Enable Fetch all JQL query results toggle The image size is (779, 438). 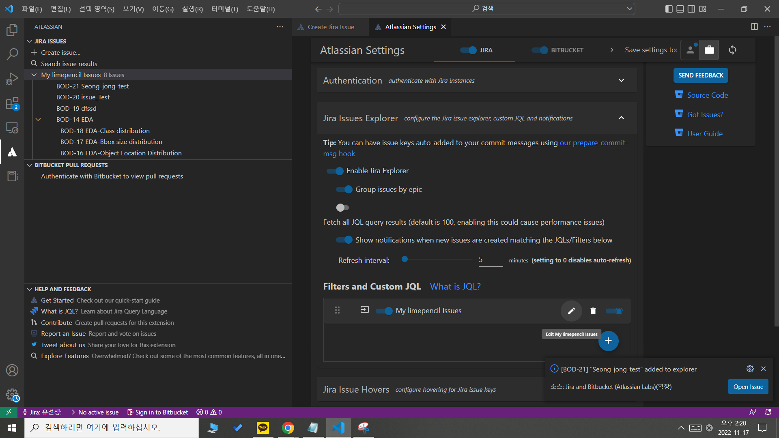coord(342,208)
